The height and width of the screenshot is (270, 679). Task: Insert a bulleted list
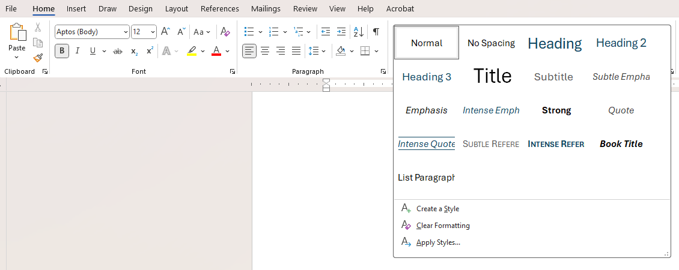(x=249, y=32)
